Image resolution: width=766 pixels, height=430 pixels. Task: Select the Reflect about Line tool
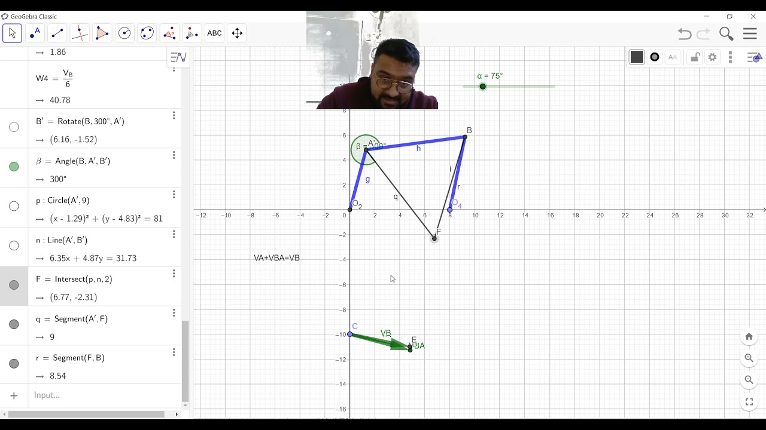[x=192, y=33]
